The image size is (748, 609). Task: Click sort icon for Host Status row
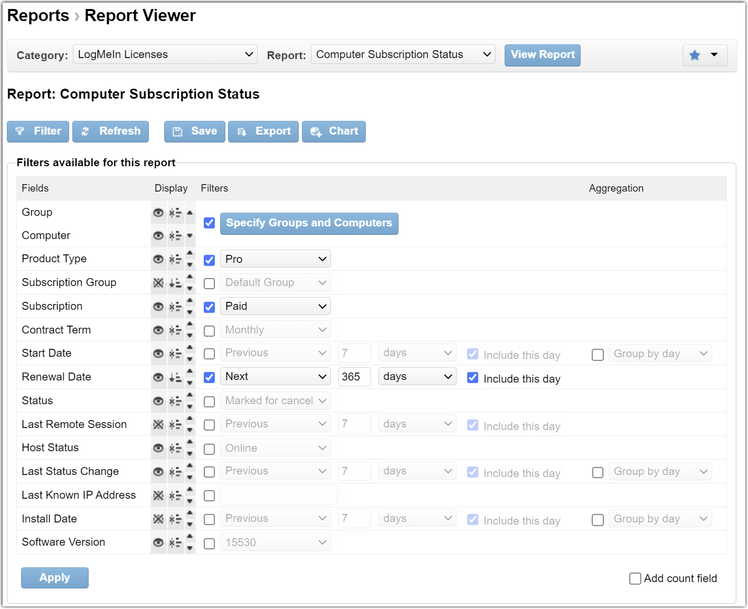(x=175, y=448)
